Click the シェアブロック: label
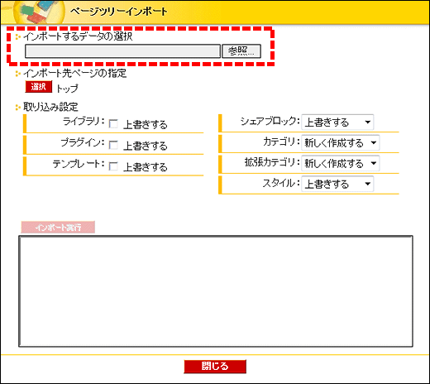The height and width of the screenshot is (384, 430). click(x=270, y=121)
